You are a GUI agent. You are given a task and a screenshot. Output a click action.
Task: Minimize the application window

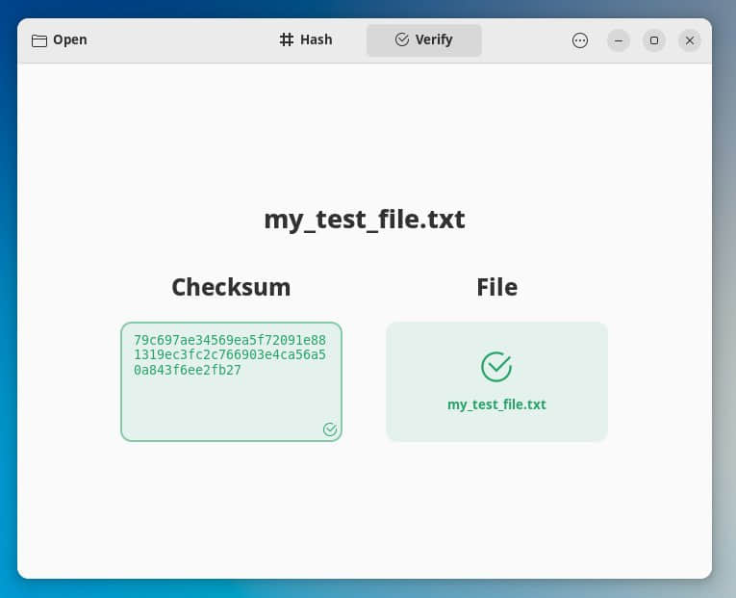tap(619, 40)
